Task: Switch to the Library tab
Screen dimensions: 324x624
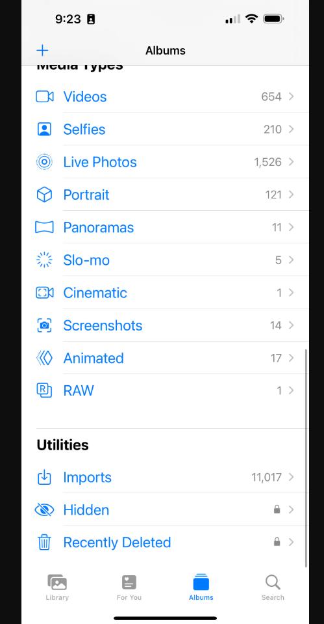Action: pos(57,587)
